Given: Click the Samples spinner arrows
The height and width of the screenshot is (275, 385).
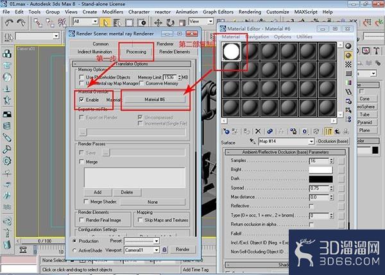Looking at the screenshot, I should pos(332,161).
